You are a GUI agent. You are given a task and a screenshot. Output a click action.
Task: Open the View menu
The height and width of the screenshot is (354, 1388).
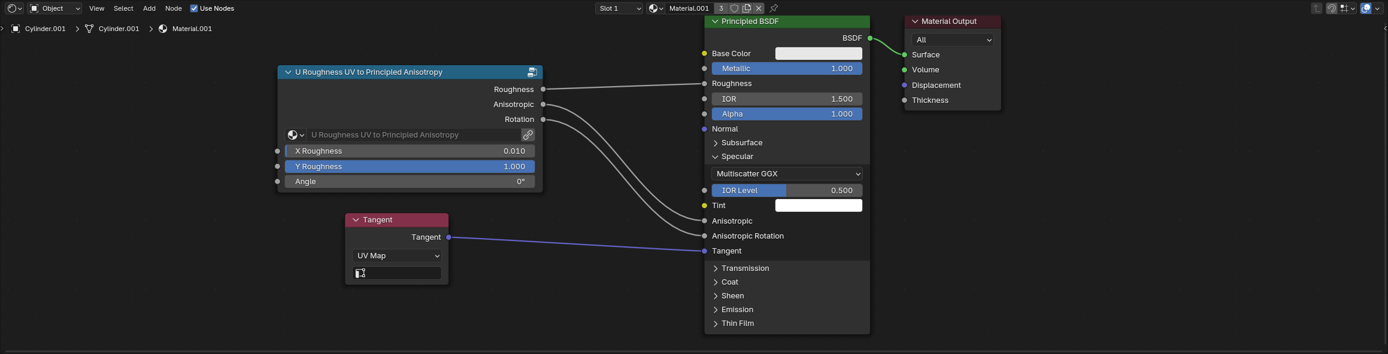click(x=96, y=8)
